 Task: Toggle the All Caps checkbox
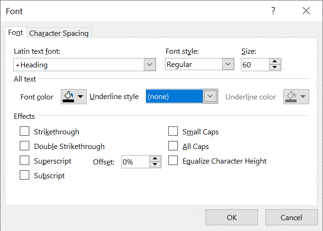click(x=173, y=147)
